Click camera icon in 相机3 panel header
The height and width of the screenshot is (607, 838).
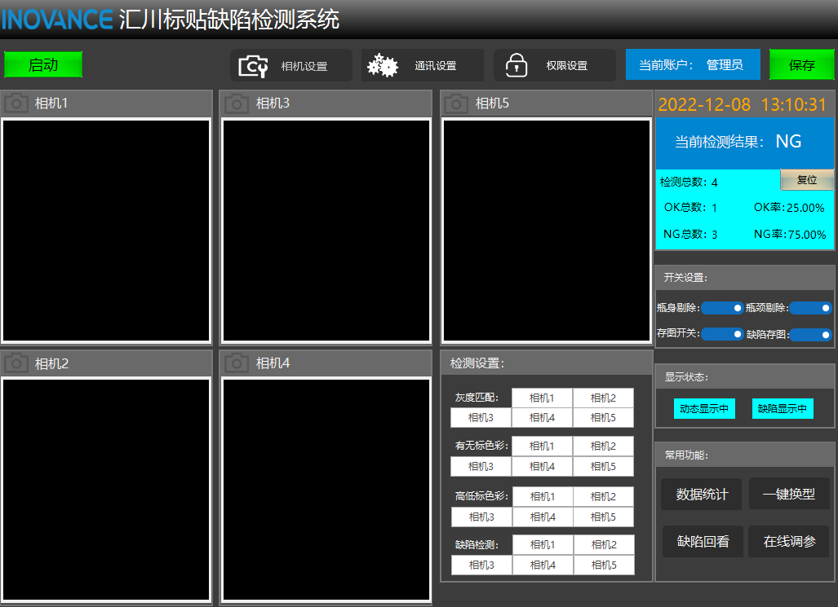(x=237, y=103)
